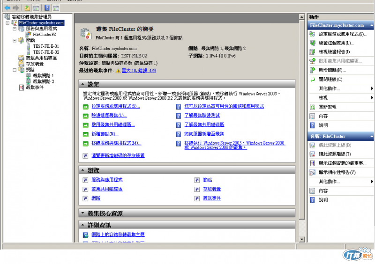Select 叢集共用磁碟區 in the tree
This screenshot has width=375, height=264.
(41, 58)
